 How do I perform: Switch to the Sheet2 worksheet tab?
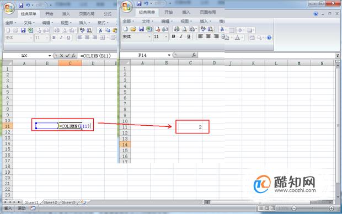(x=50, y=202)
